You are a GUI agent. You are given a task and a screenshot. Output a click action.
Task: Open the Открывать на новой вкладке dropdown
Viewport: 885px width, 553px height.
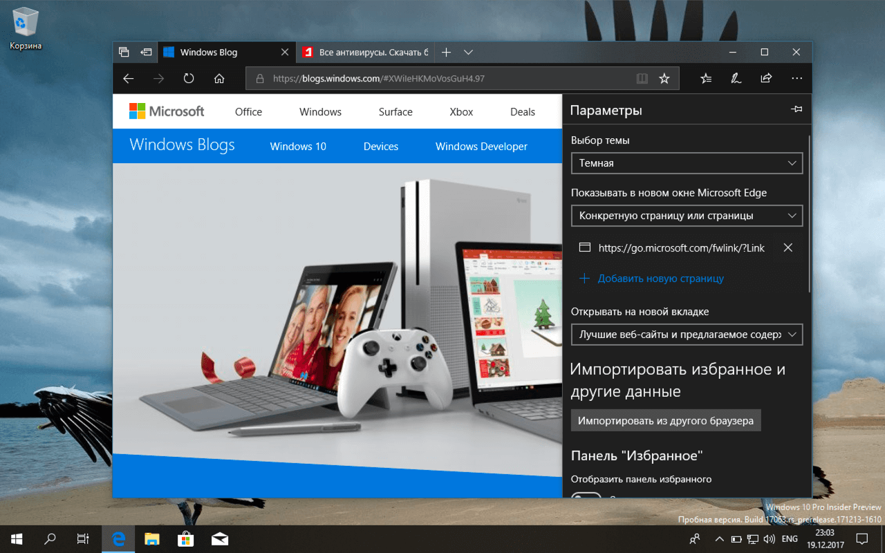(686, 335)
